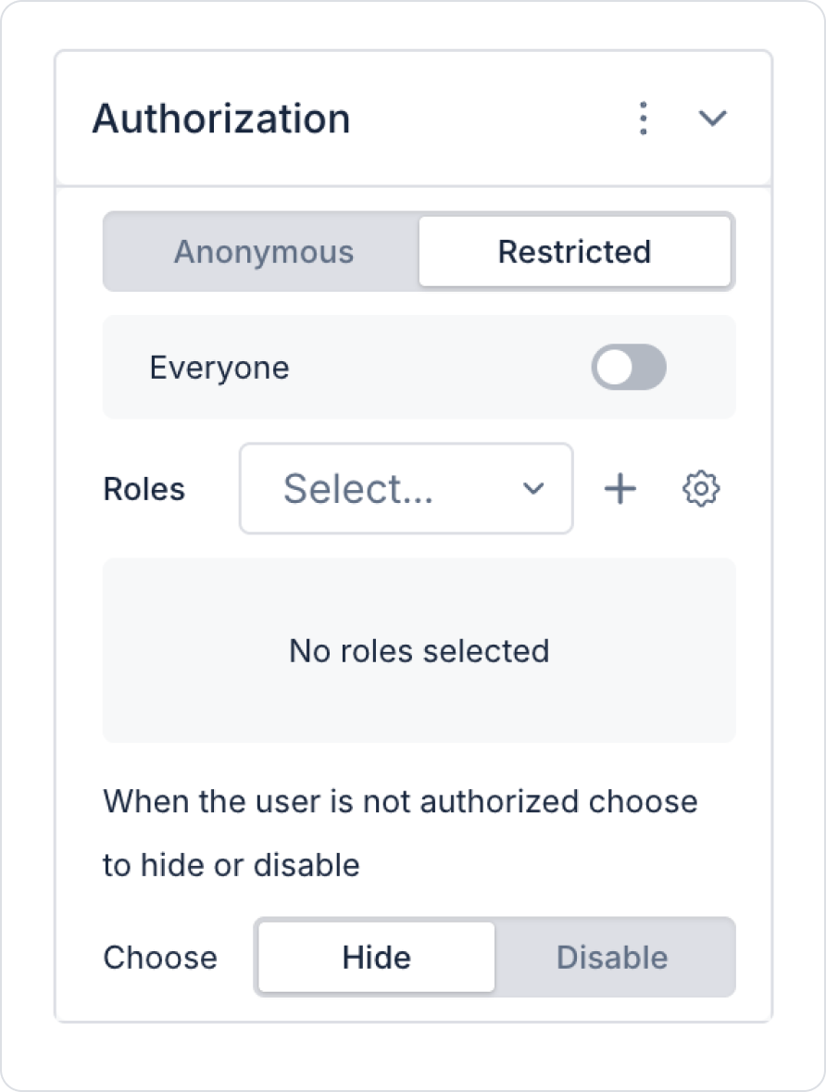Switch to the Anonymous tab
Screen dimensions: 826x1092
coord(264,252)
